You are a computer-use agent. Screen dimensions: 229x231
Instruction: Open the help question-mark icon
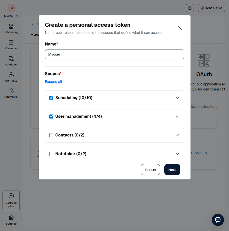[x=190, y=8]
